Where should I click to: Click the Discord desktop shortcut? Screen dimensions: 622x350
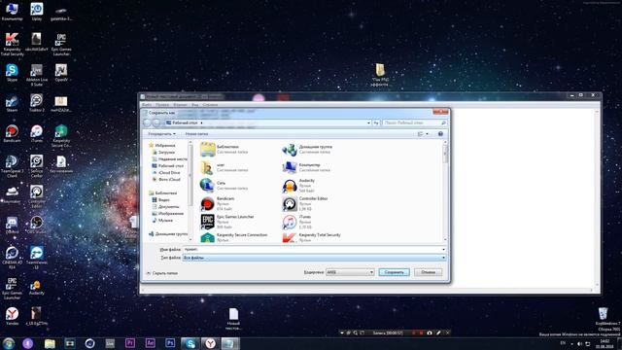(12, 226)
